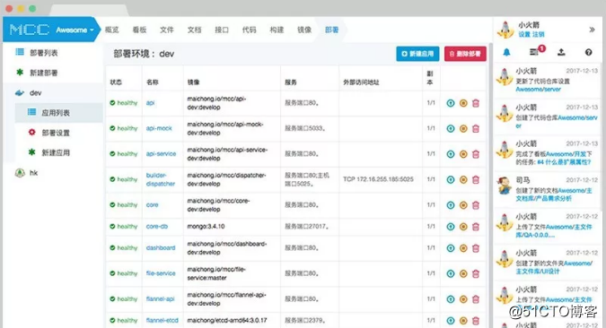Open notifications with the bell icon
Viewport: 606px width, 328px height.
(506, 52)
